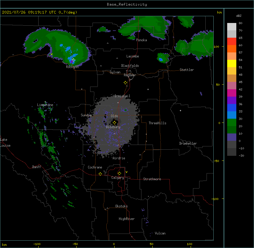Click the blue 33 dBZ legend swatch
The image size is (254, 248).
tap(232, 108)
